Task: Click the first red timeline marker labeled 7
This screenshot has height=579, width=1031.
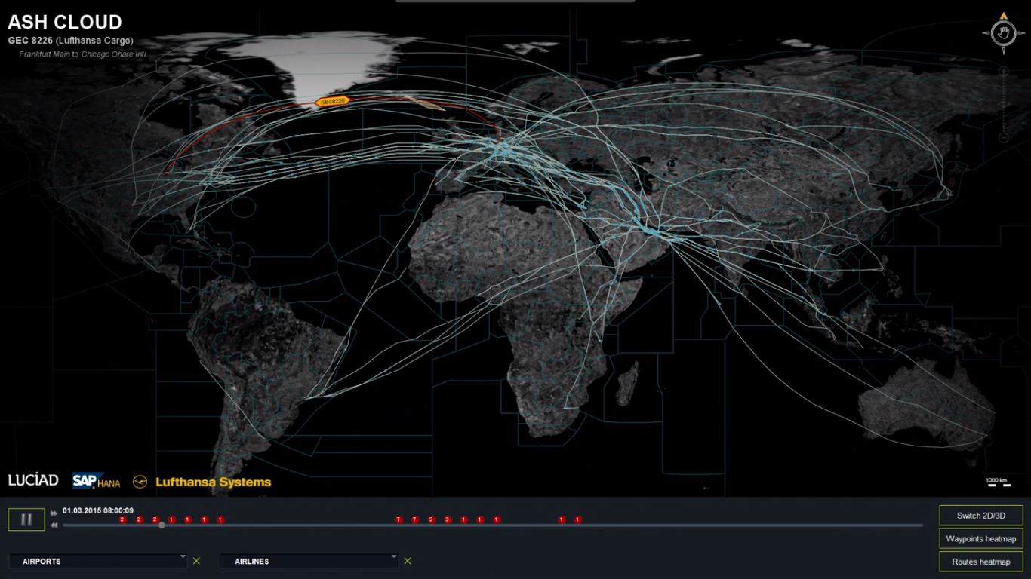Action: [399, 519]
